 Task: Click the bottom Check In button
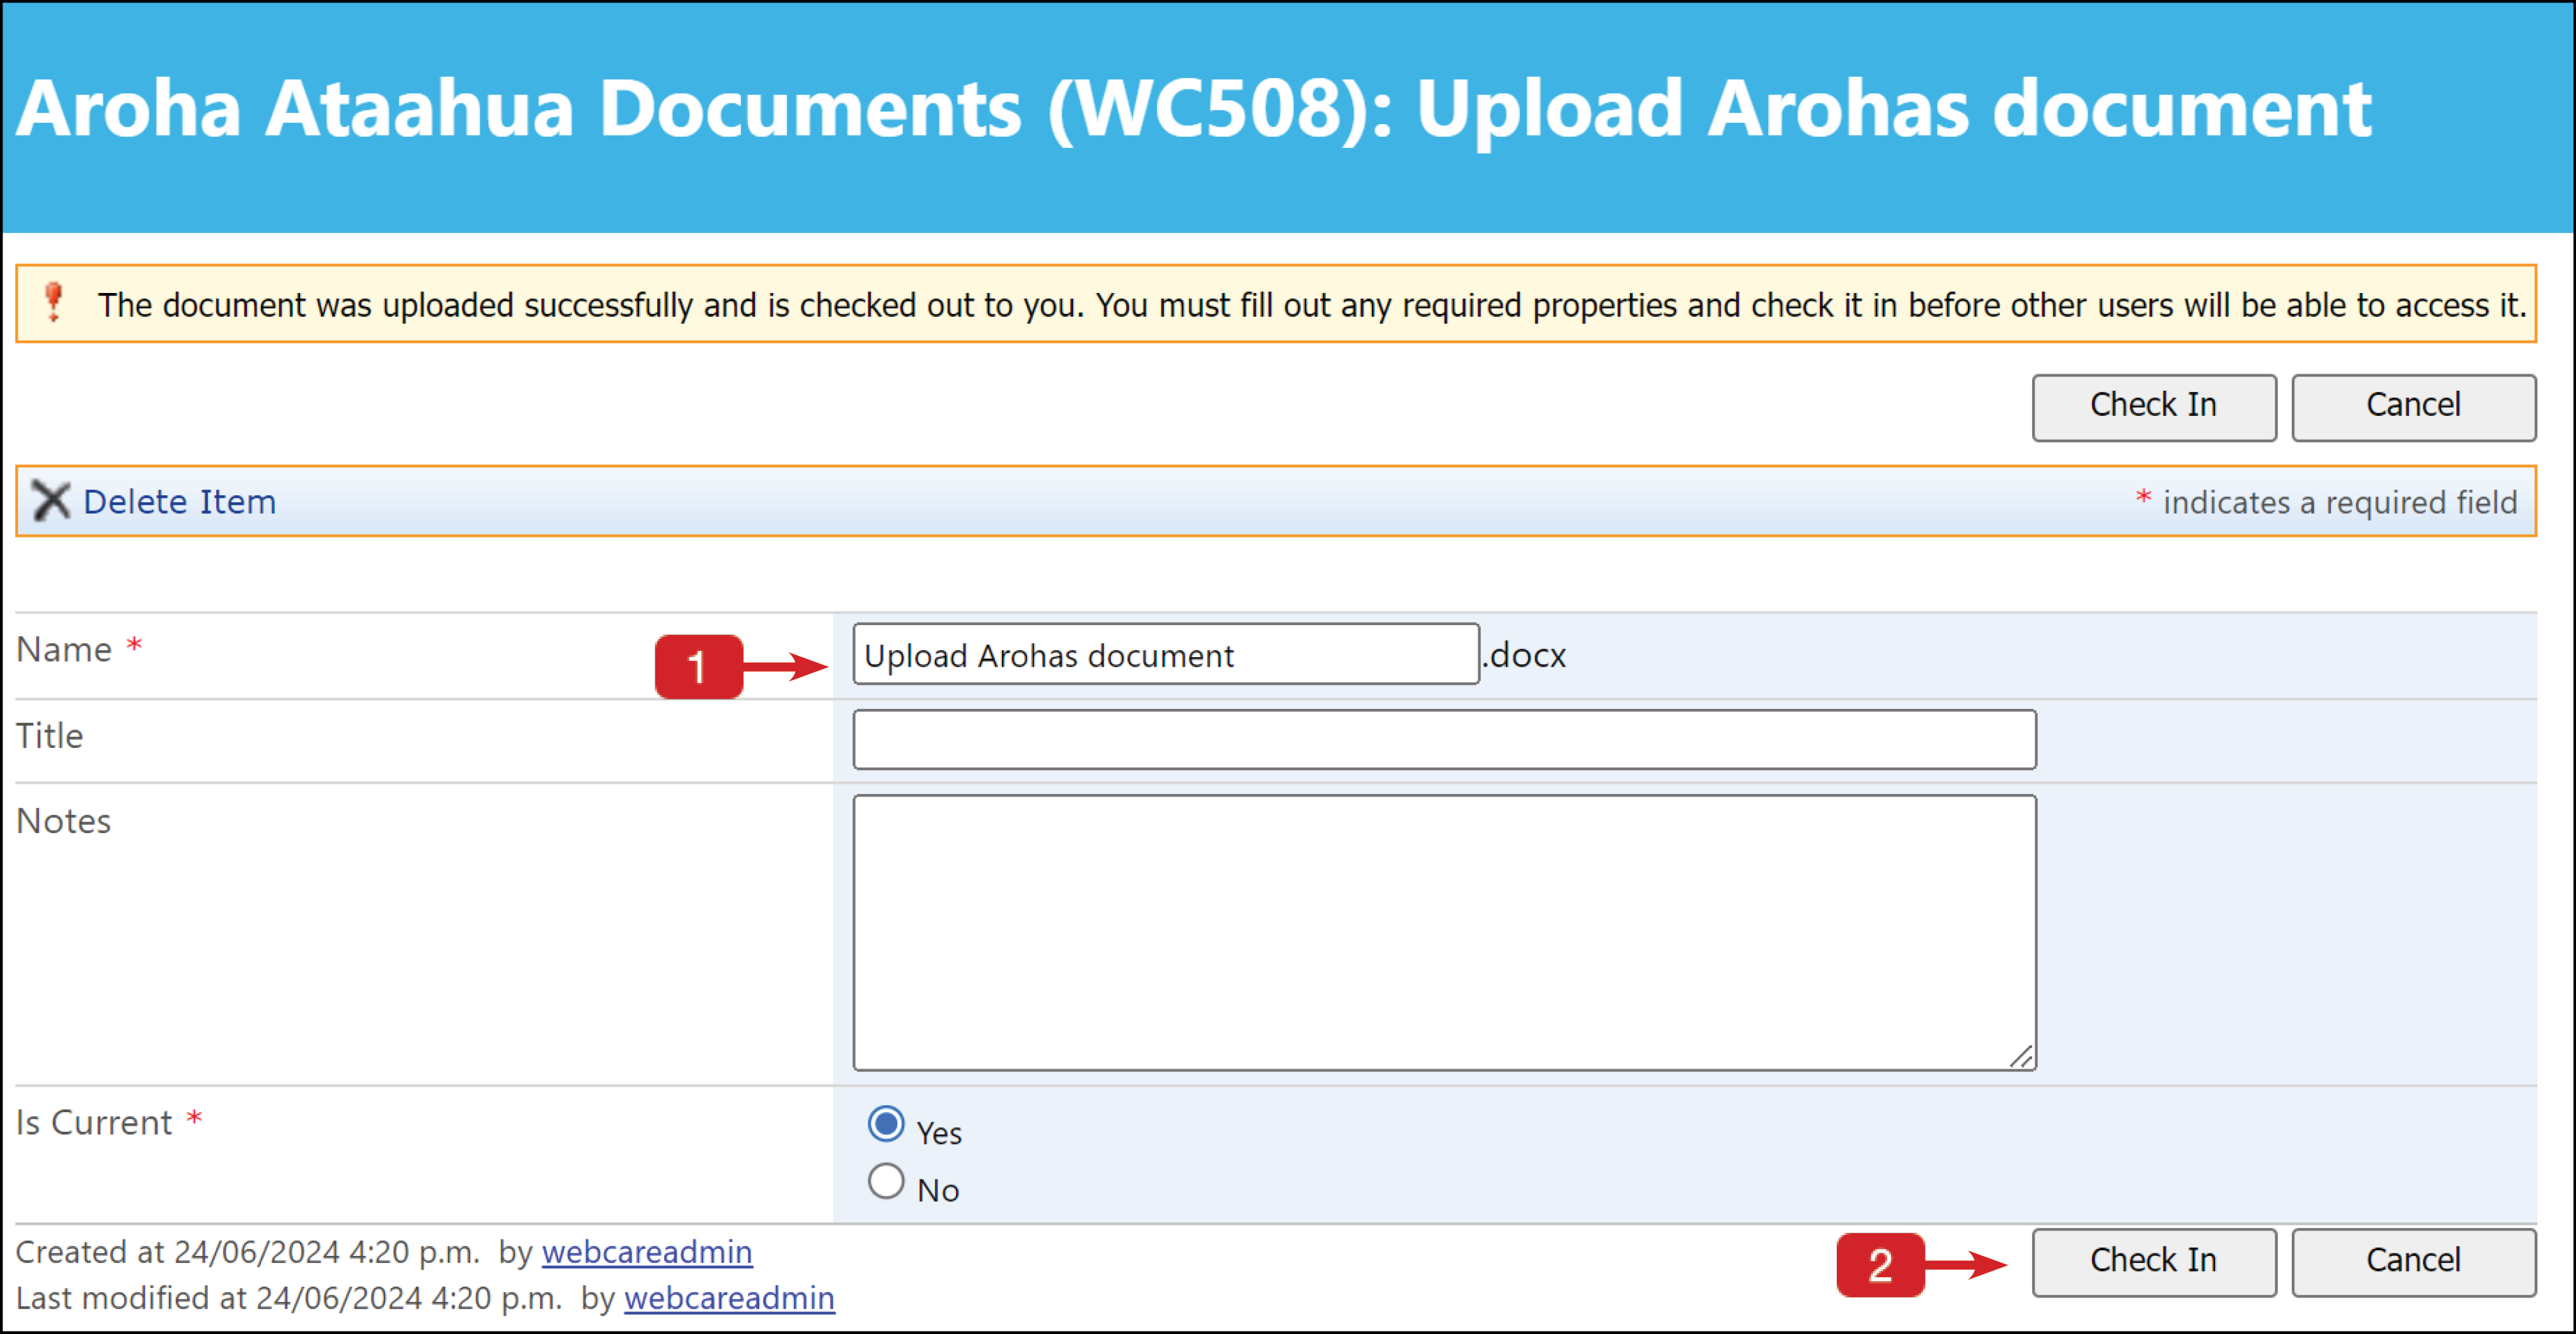tap(2154, 1263)
